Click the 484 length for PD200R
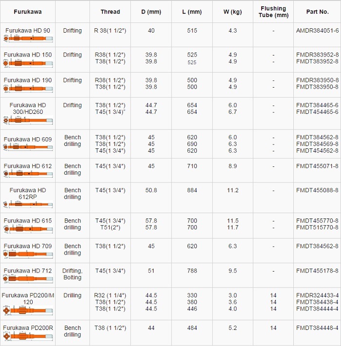Image resolution: width=341 pixels, height=346 pixels. pos(192,328)
